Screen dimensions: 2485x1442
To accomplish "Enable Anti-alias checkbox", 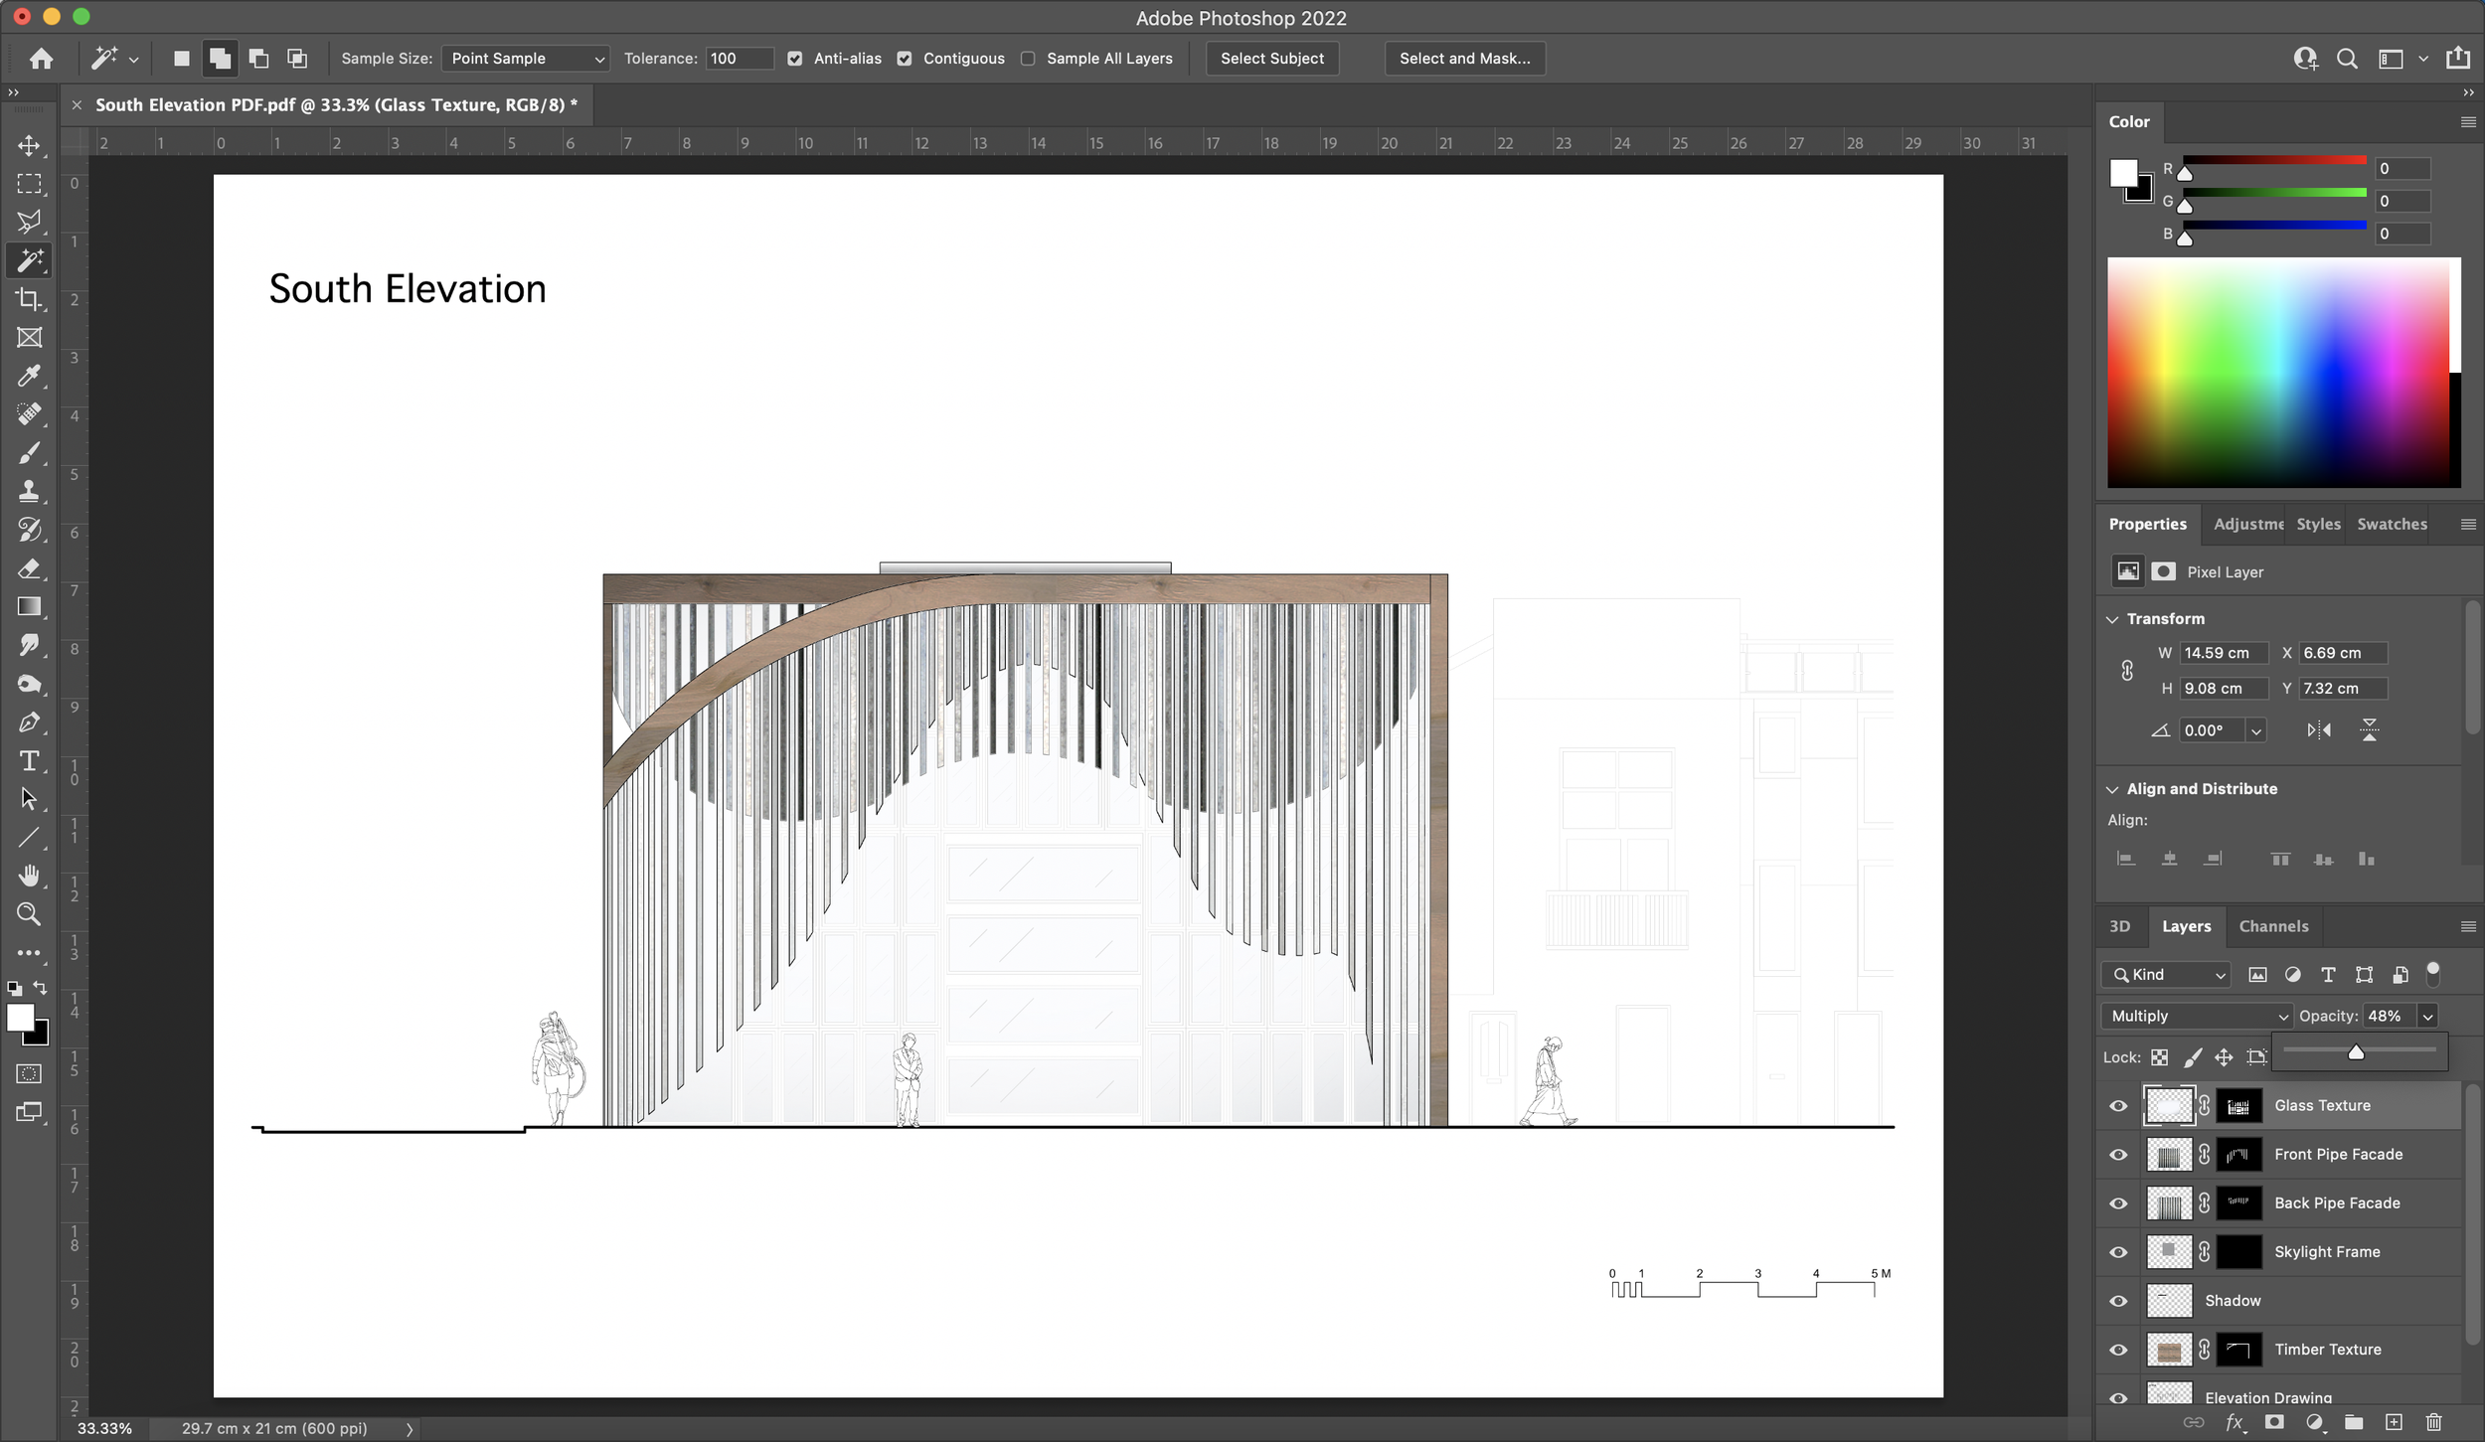I will [794, 59].
